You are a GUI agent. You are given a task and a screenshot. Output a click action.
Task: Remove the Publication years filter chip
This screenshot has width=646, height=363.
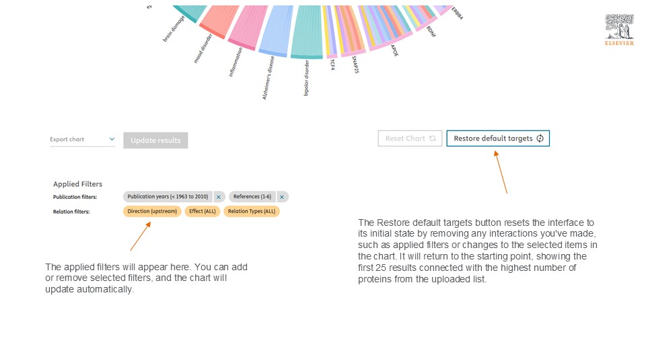[219, 197]
